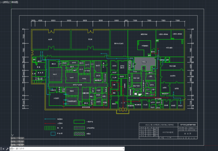The width and height of the screenshot is (218, 151).
Task: Open command line customize wrench menu
Action: (x=7, y=149)
